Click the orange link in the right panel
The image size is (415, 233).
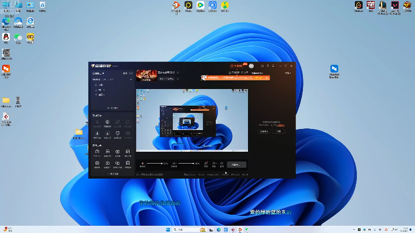tap(281, 125)
